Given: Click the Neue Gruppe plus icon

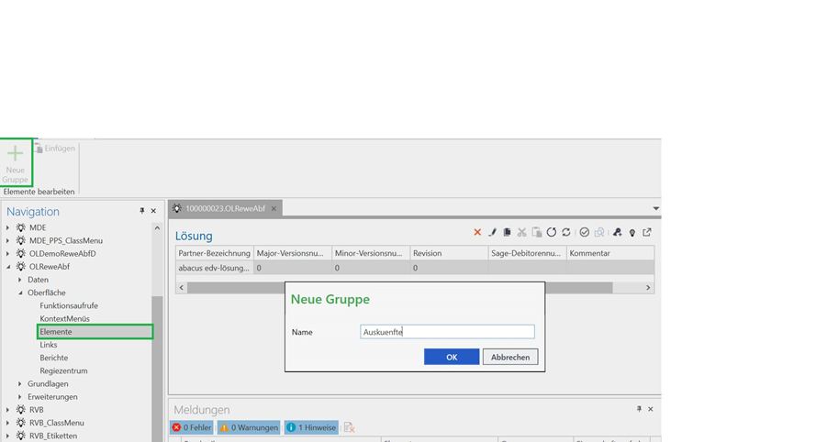Looking at the screenshot, I should (x=16, y=155).
